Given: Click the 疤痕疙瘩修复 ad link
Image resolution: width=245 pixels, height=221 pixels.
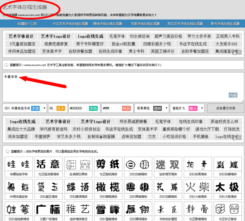Looking at the screenshot, I should [56, 44].
